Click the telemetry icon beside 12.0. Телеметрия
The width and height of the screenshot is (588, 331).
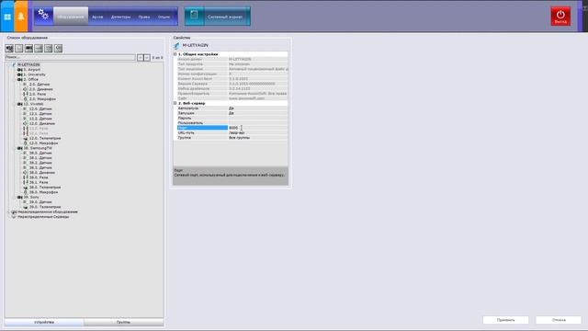tap(26, 139)
